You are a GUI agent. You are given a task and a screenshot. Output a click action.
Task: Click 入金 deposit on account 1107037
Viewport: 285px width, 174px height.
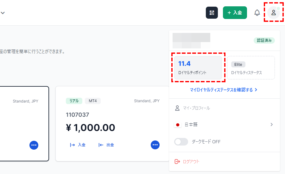[78, 145]
